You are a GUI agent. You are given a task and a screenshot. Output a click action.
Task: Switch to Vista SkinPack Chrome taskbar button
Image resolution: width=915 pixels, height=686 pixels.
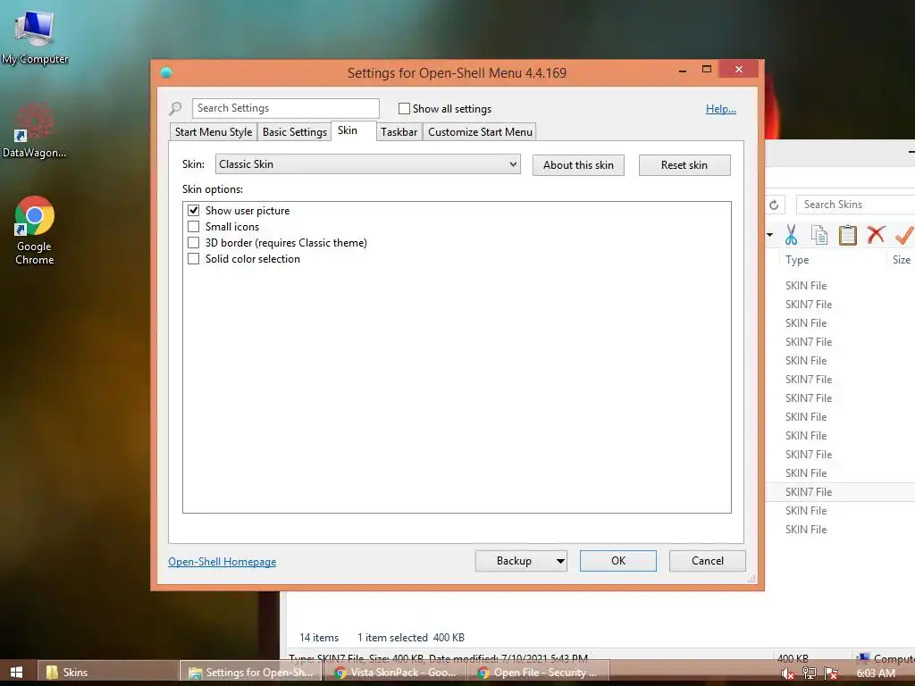click(395, 672)
